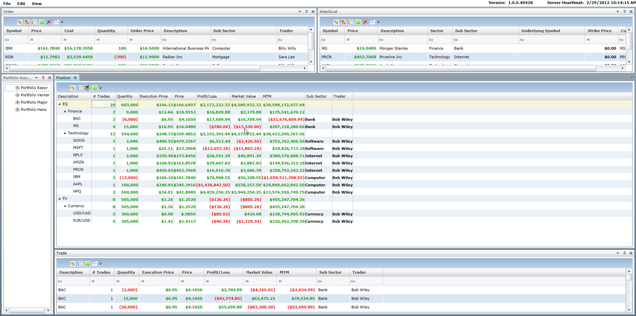Click layout windows icon in Trade toolbar

95,264
